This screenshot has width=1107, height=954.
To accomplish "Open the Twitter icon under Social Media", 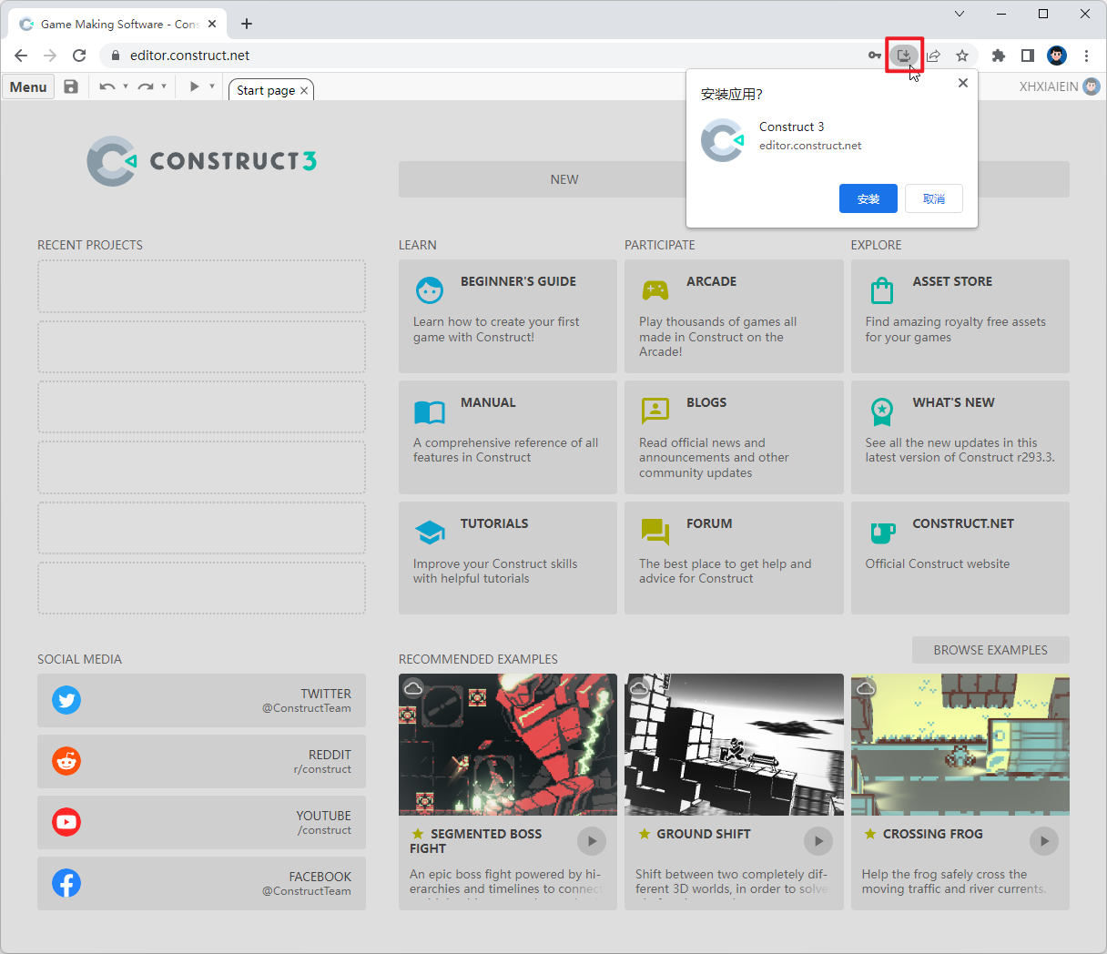I will pyautogui.click(x=66, y=700).
